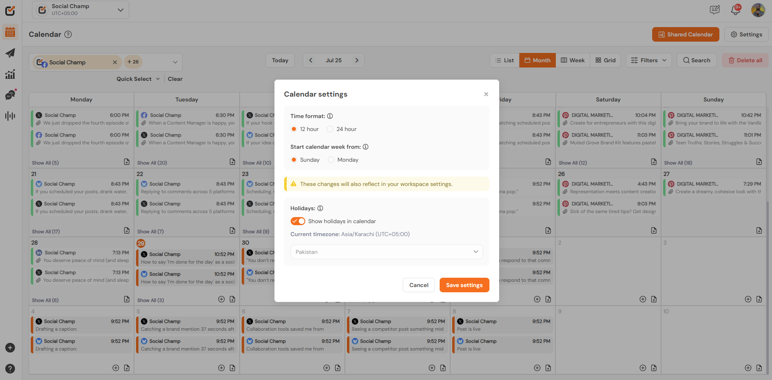Viewport: 772px width, 380px height.
Task: Click the +26 more accounts chip
Action: click(133, 62)
